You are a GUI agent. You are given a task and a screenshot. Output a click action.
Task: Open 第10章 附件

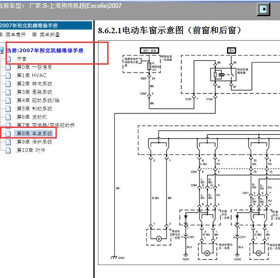tap(31, 150)
